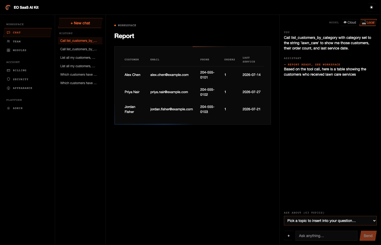The image size is (381, 245).
Task: Click the user message about lawn_care customers
Action: click(x=328, y=43)
